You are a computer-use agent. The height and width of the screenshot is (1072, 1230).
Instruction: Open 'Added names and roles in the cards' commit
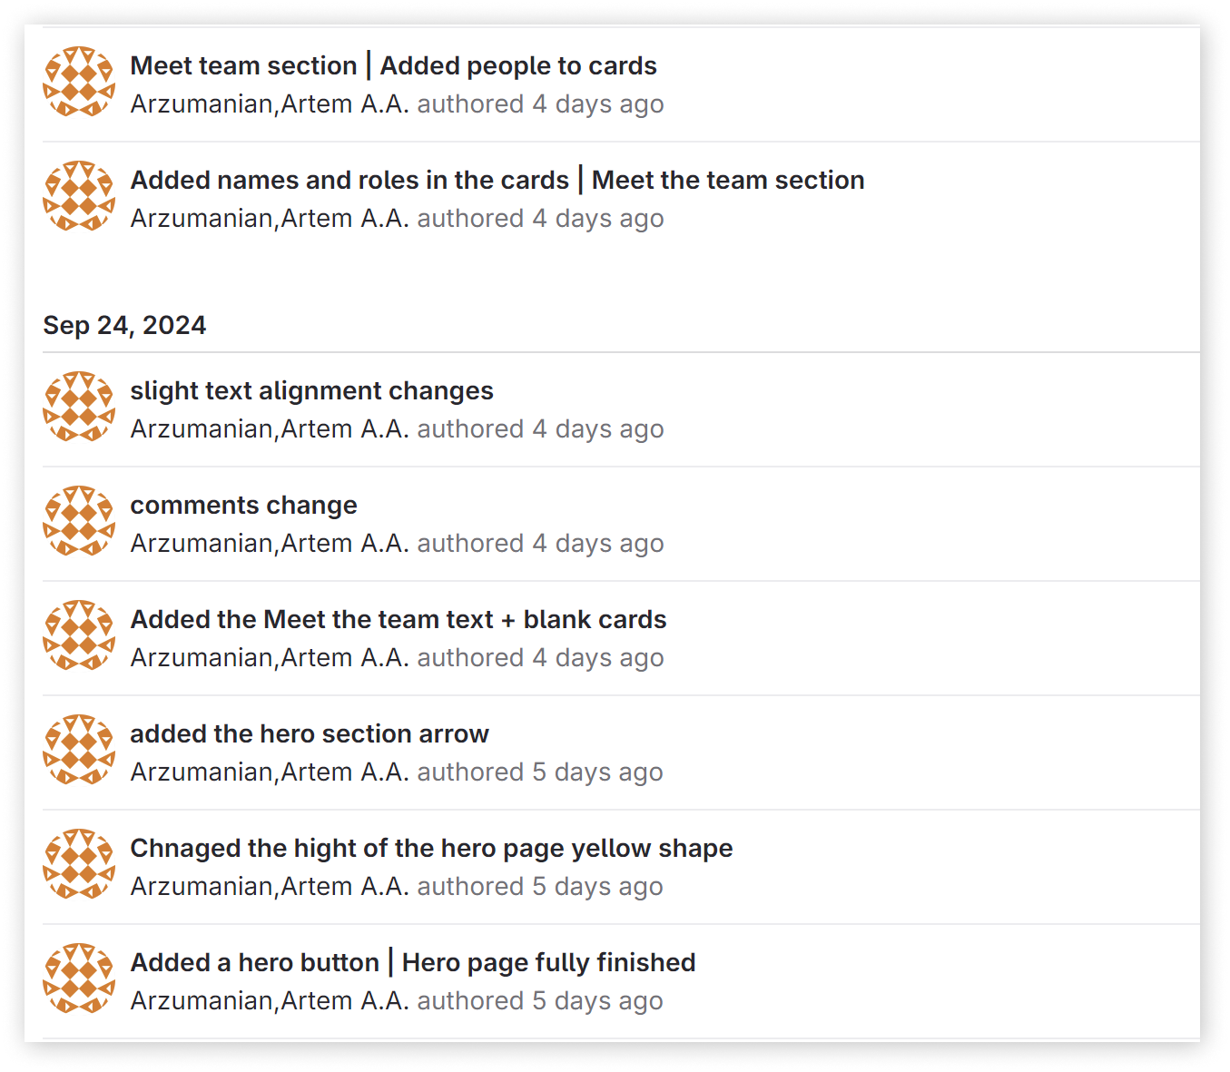pos(497,180)
